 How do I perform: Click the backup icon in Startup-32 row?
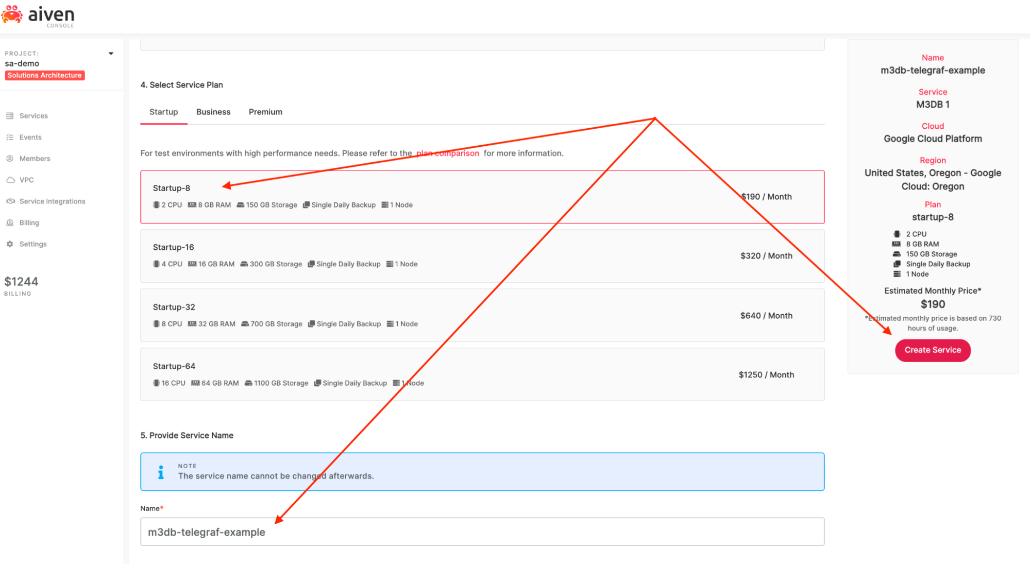311,324
